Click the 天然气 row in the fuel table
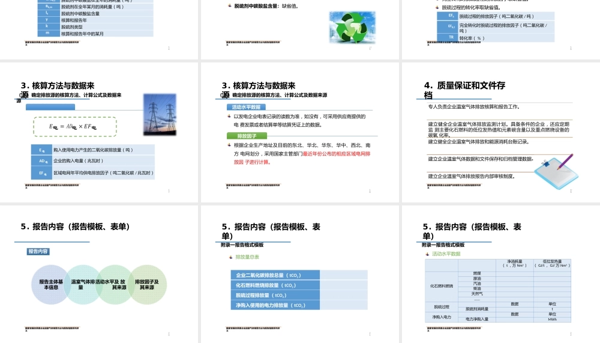 coord(514,294)
